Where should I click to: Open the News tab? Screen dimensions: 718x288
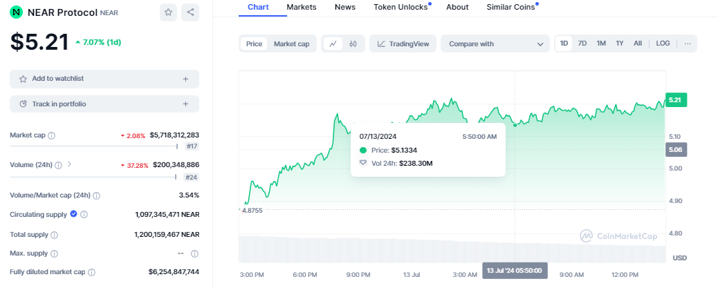coord(345,7)
